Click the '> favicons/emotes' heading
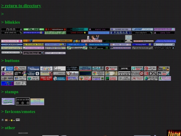This screenshot has height=136, width=181. pos(18,111)
